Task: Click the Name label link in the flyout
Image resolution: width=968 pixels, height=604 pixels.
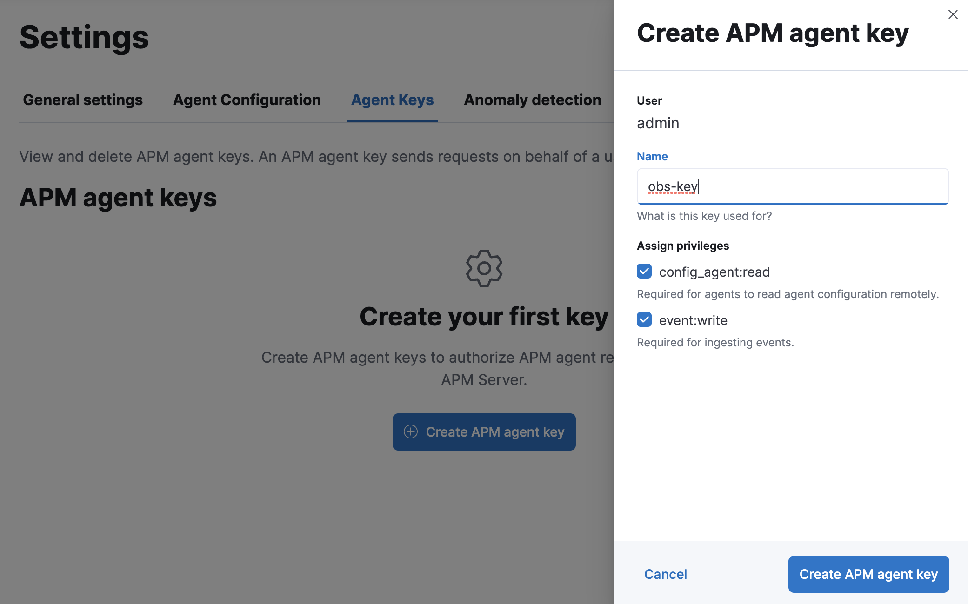Action: pos(652,156)
